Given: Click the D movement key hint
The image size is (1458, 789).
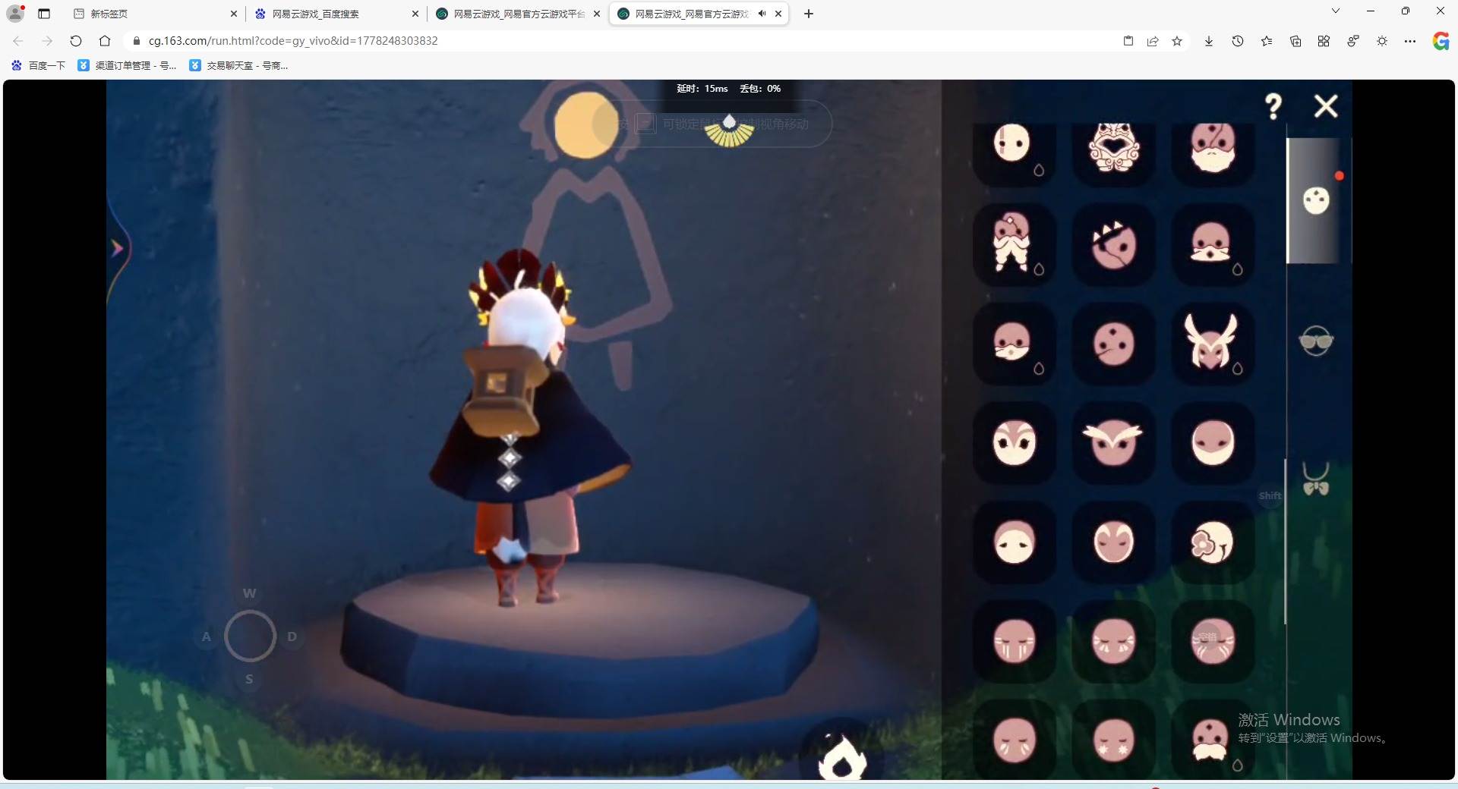Looking at the screenshot, I should pyautogui.click(x=292, y=637).
